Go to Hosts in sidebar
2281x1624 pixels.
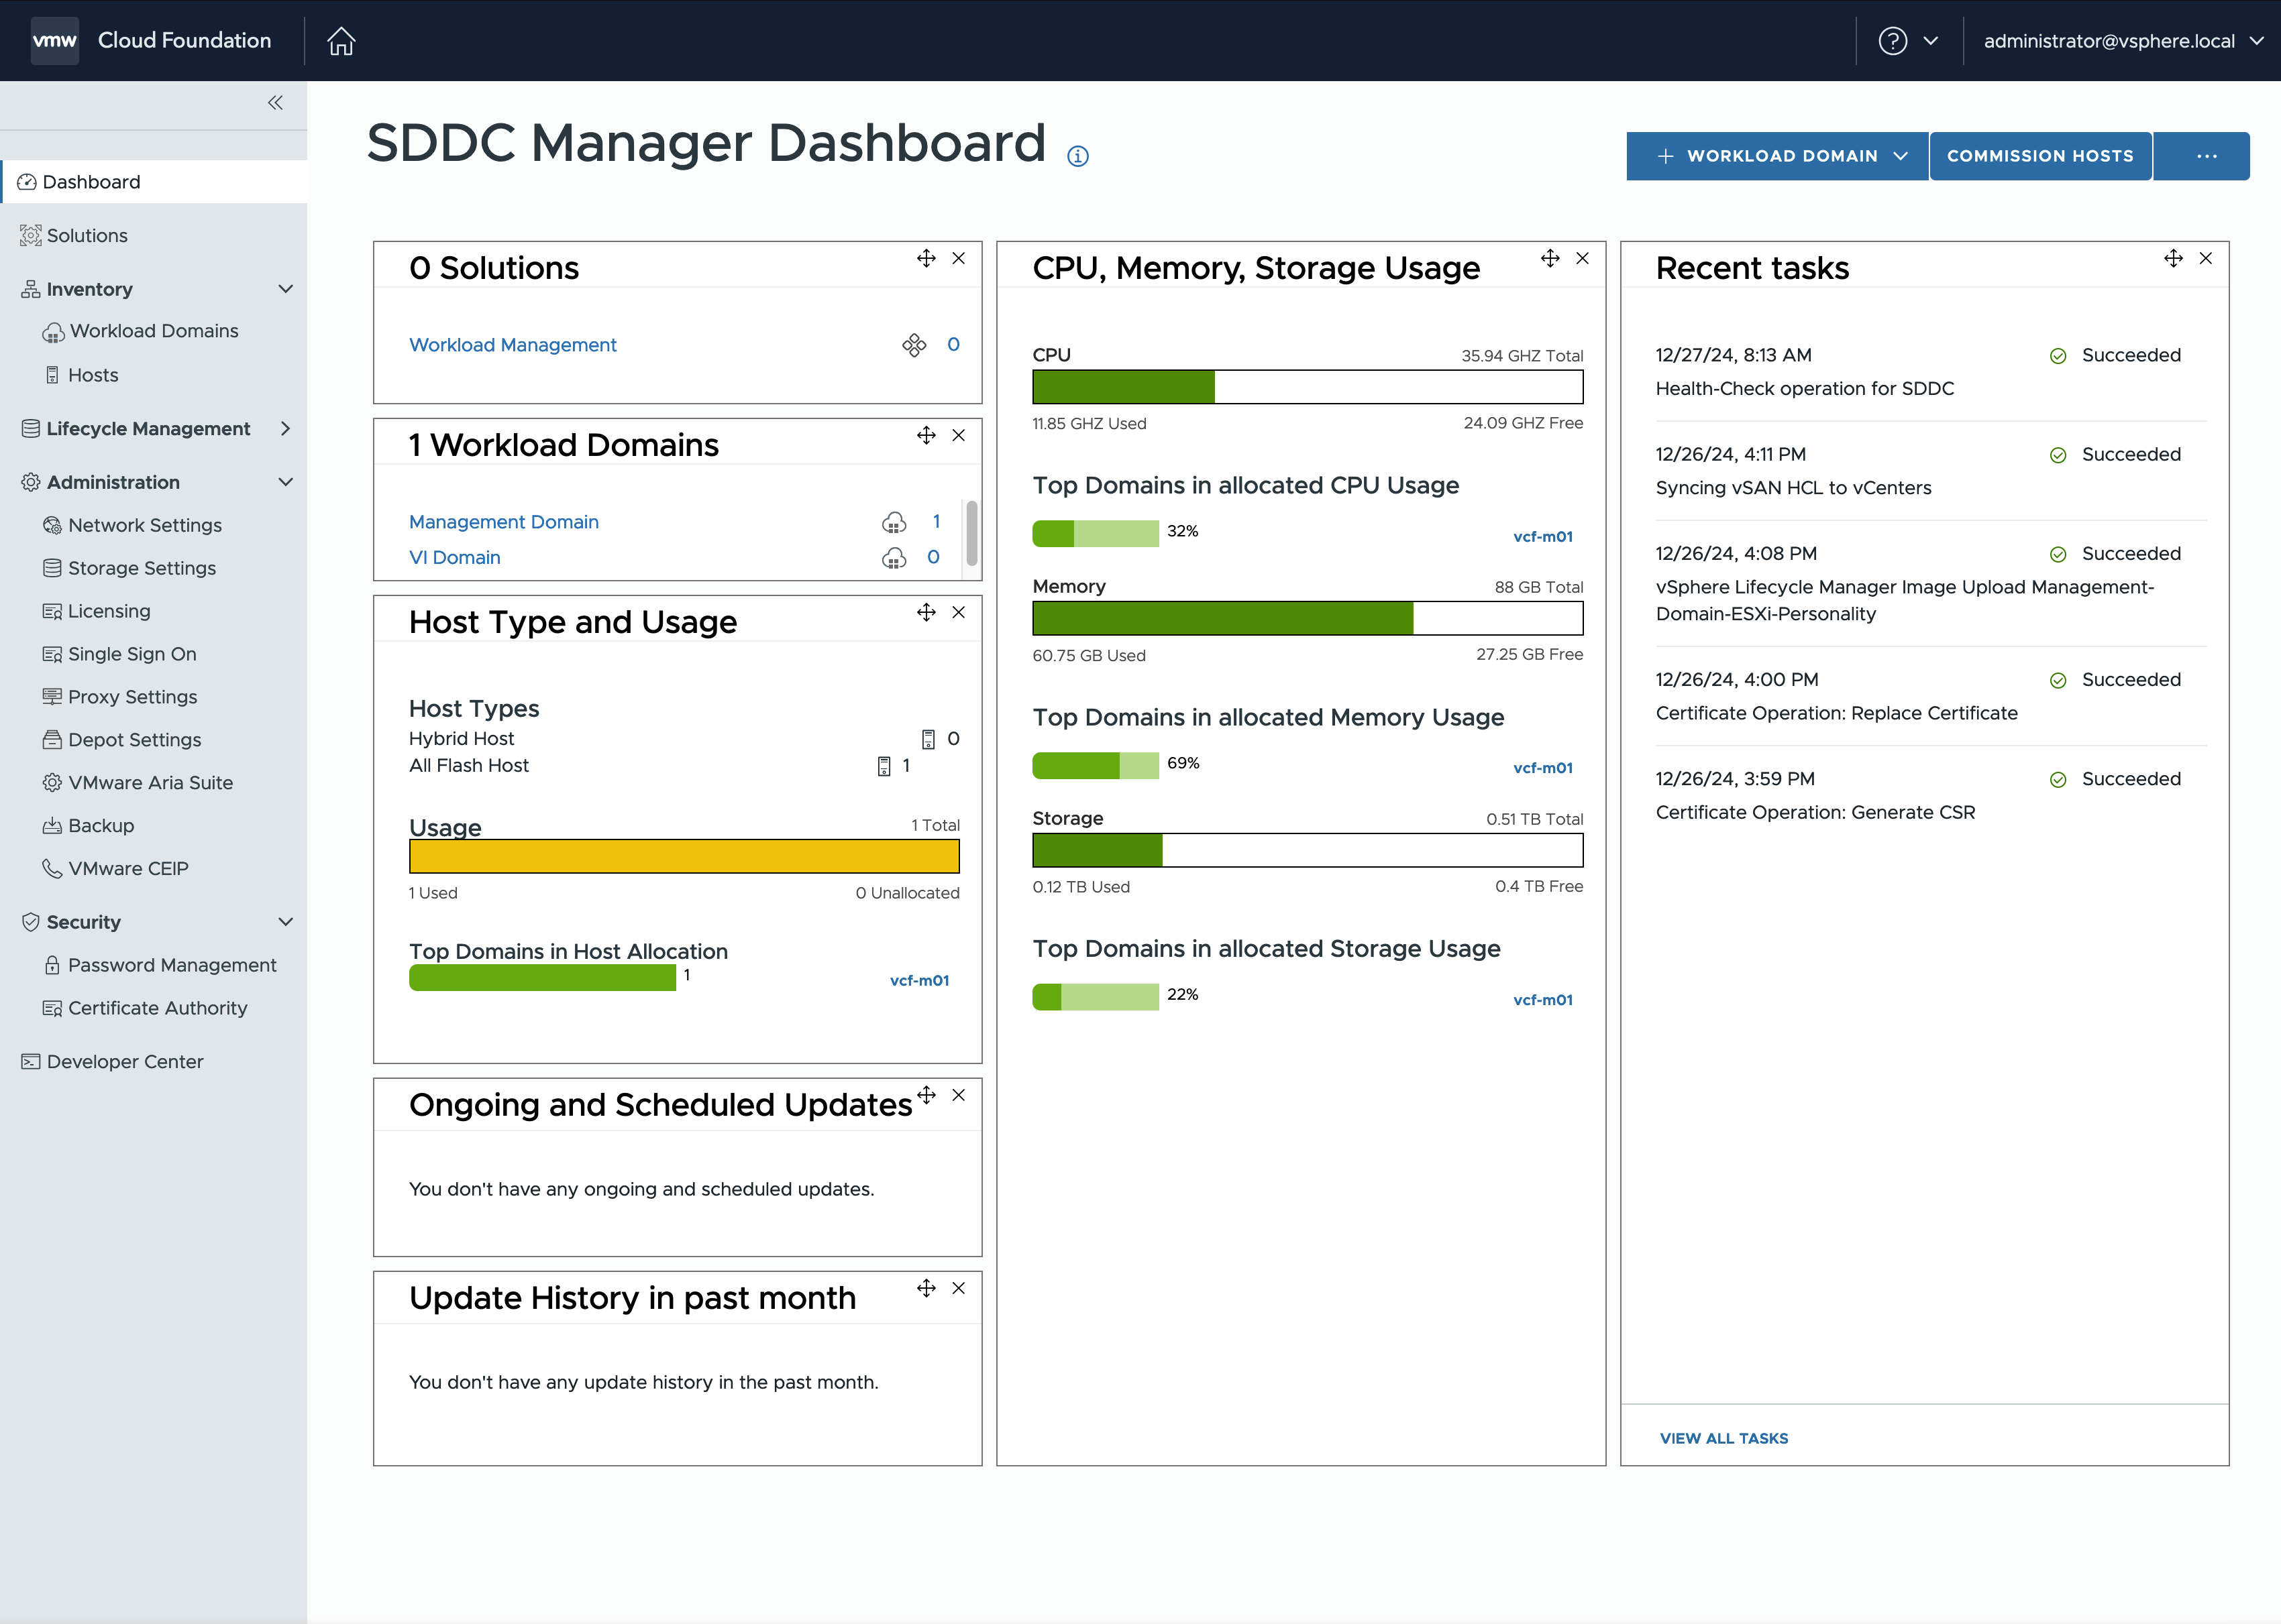tap(93, 375)
